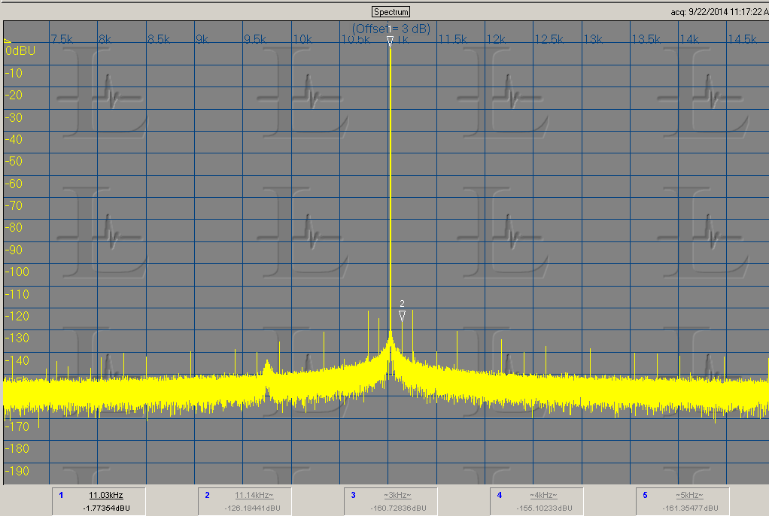Click the 0dBU vertical axis label

[20, 50]
